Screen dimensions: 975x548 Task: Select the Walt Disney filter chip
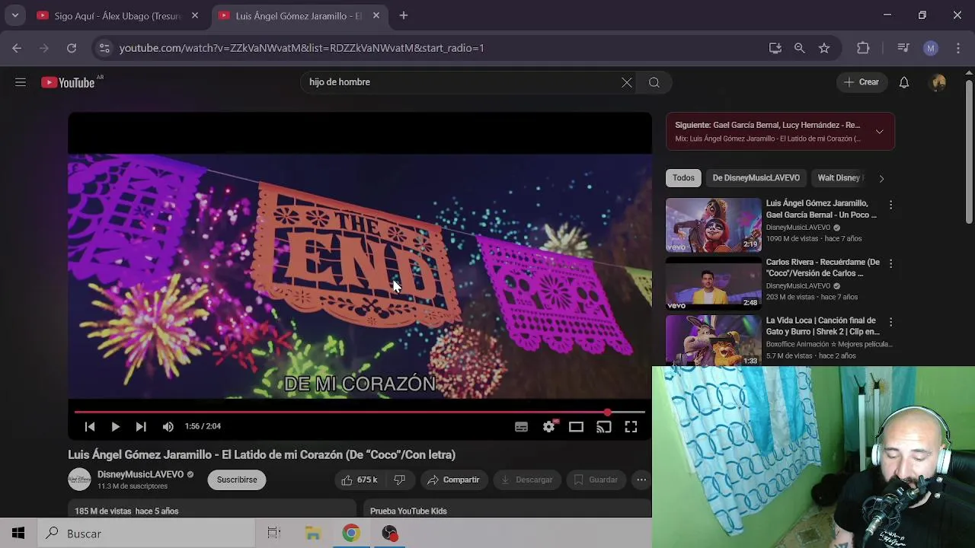coord(839,178)
